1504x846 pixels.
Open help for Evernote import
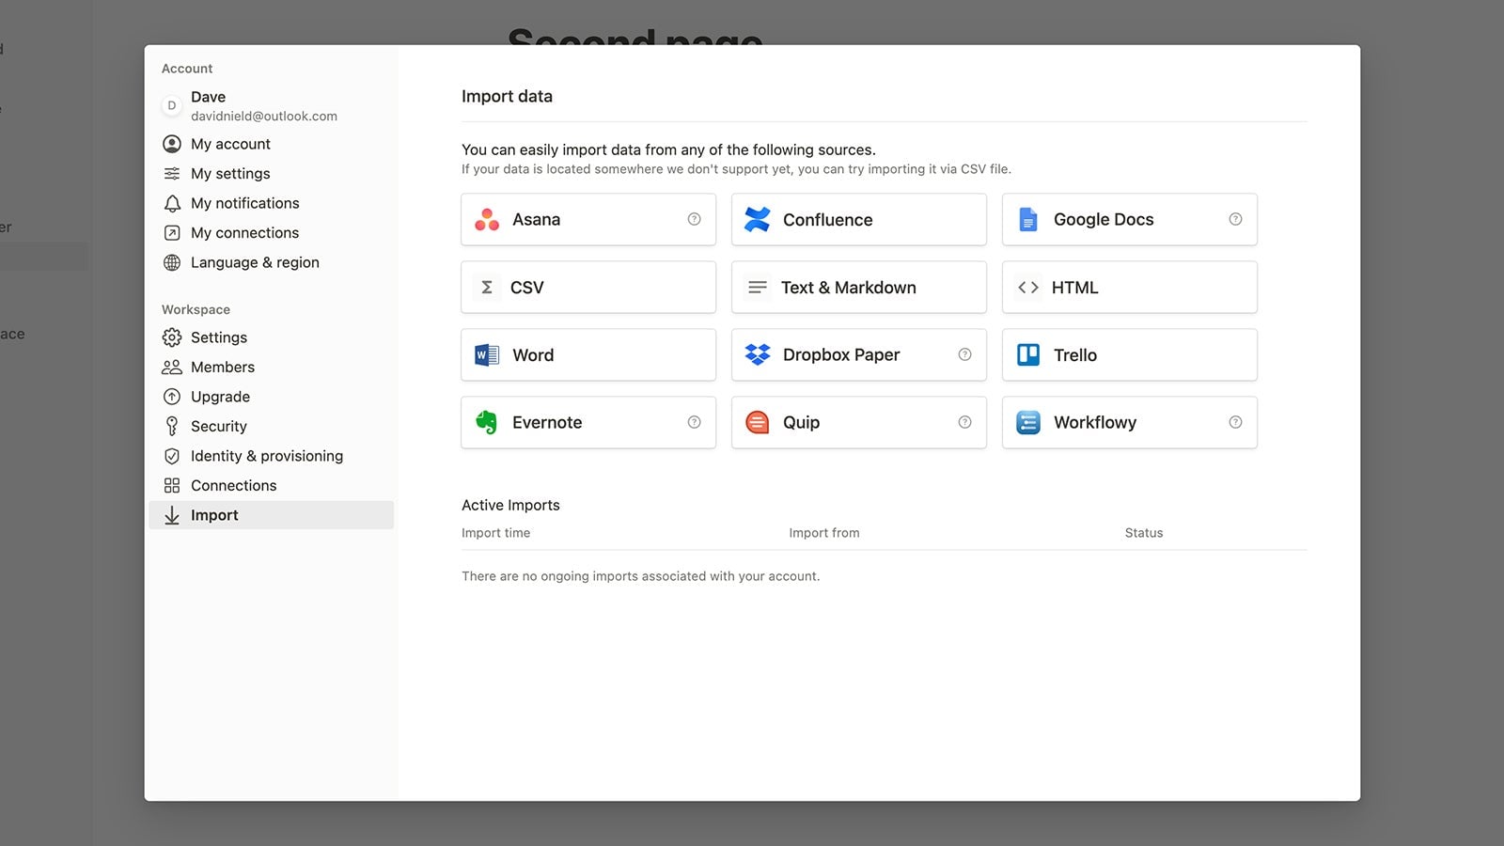695,422
